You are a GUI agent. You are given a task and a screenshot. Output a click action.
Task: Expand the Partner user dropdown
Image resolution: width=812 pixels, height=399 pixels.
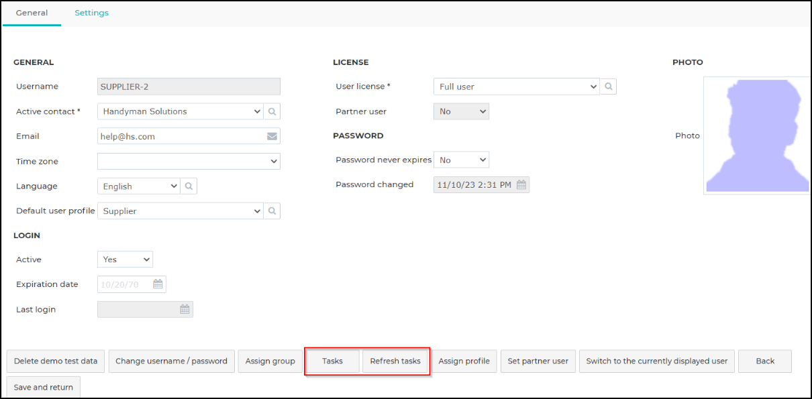click(461, 111)
